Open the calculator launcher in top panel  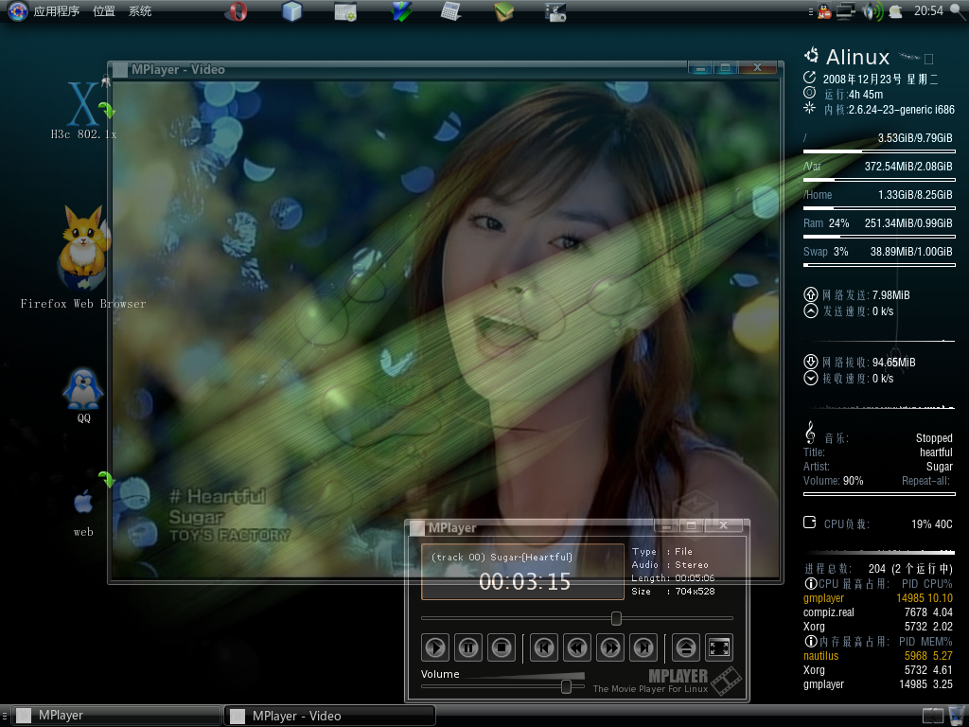tap(451, 11)
